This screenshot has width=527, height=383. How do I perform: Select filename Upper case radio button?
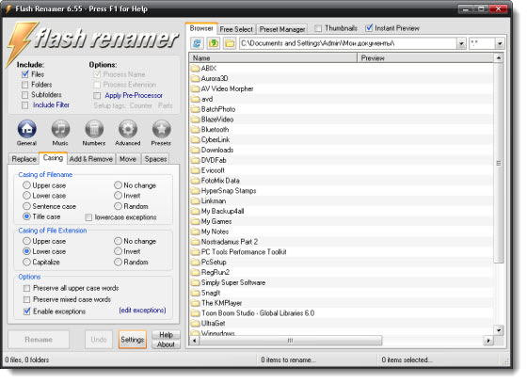click(26, 185)
